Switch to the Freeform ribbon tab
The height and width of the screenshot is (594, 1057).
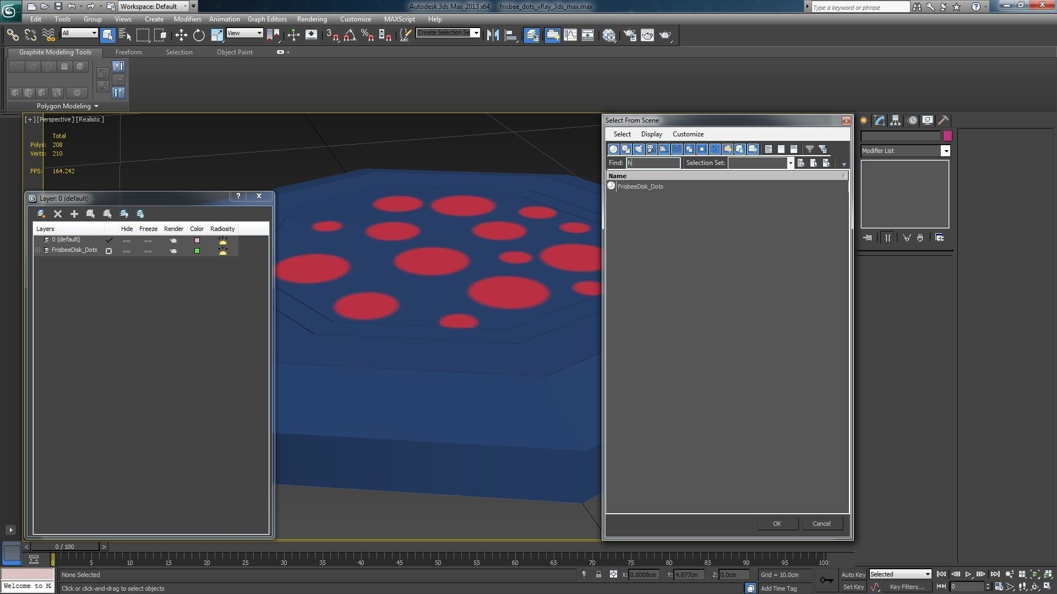[x=128, y=52]
